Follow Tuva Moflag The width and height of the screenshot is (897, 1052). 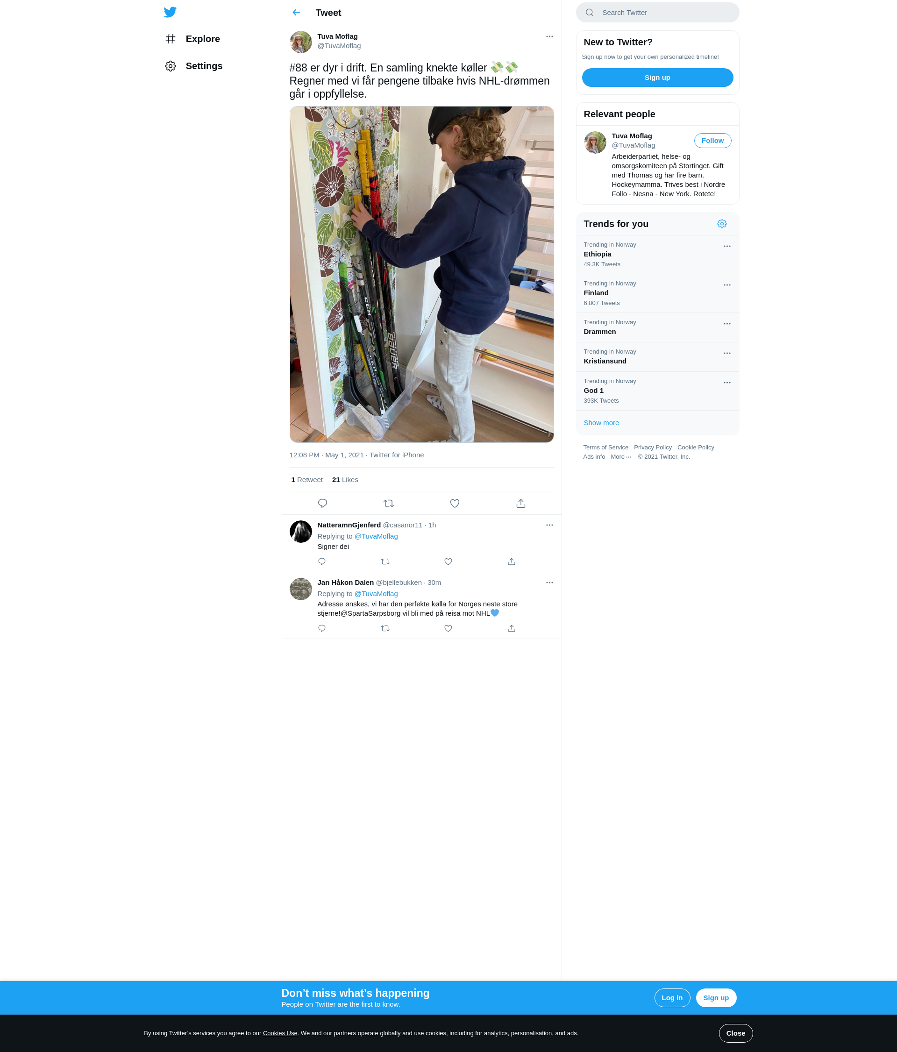pyautogui.click(x=712, y=141)
